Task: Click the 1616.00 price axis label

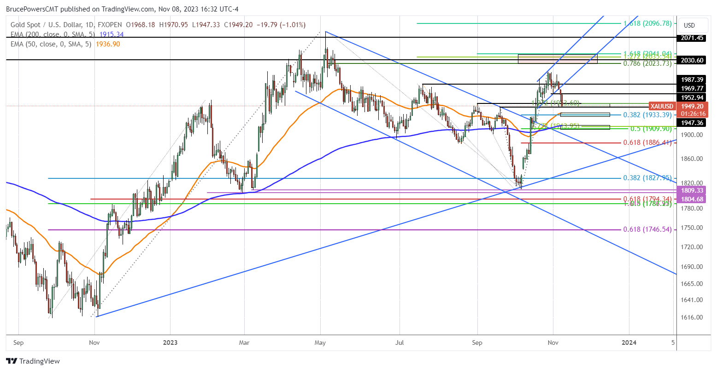Action: 692,317
